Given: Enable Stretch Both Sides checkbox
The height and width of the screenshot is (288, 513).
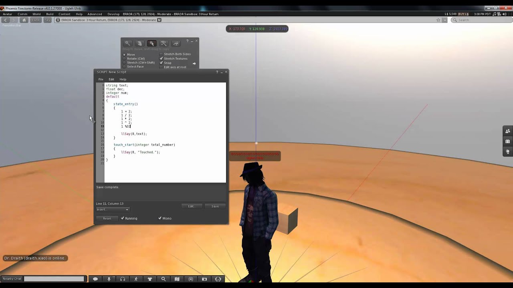Looking at the screenshot, I should pyautogui.click(x=175, y=54).
